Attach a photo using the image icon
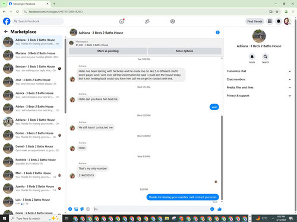Image resolution: width=297 pixels, height=222 pixels. click(76, 209)
